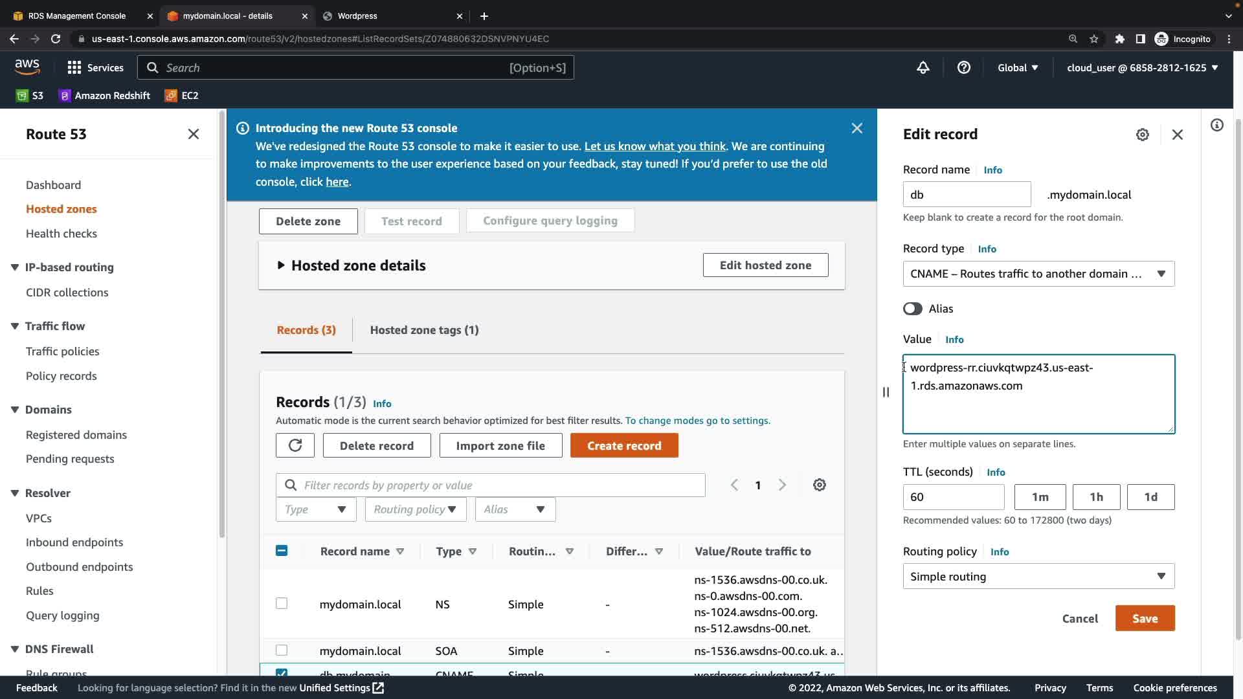
Task: Open the records table preferences gear
Action: [x=819, y=485]
